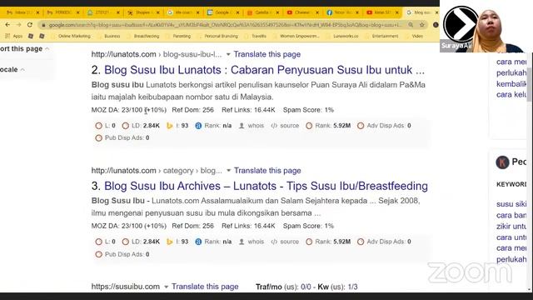
Task: Click 'MOZ DA: 23/100' text under result 2
Action: click(x=117, y=110)
